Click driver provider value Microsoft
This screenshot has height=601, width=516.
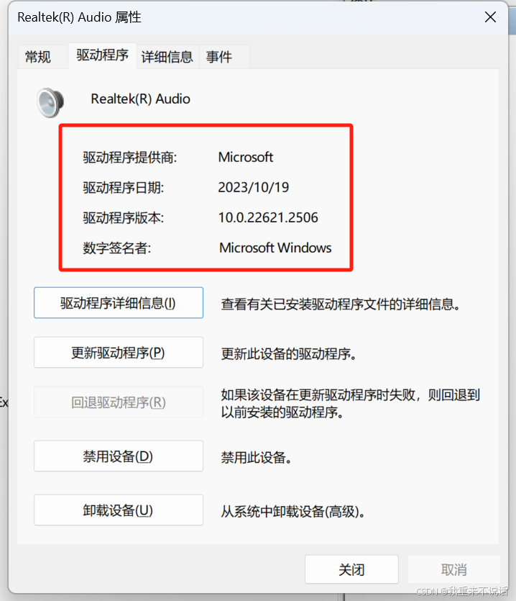coord(246,157)
